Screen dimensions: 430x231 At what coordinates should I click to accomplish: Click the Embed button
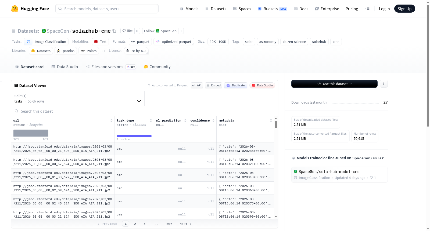pos(213,85)
